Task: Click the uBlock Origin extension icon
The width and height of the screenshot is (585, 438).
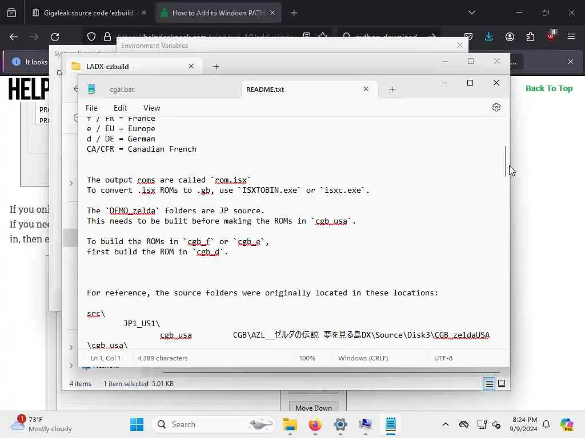Action: tap(551, 36)
